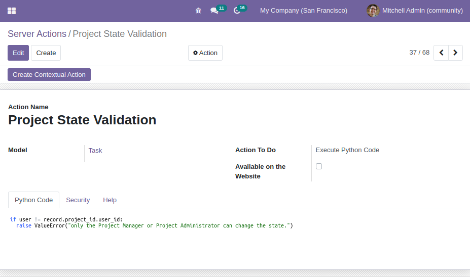Toggle Available on the Website checkbox
470x277 pixels.
point(319,166)
